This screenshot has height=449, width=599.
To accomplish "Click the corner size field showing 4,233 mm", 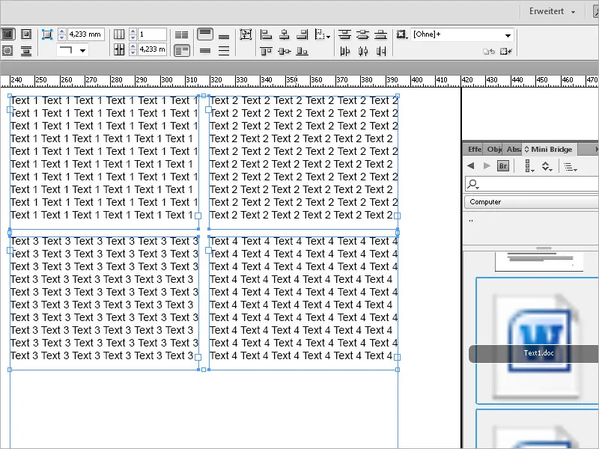I will [x=86, y=34].
